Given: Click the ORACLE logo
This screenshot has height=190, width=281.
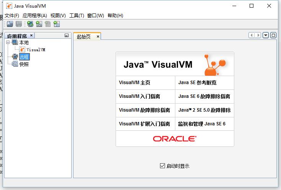Looking at the screenshot, I should pyautogui.click(x=175, y=139).
